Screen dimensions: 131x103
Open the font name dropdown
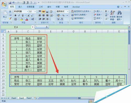click(x=28, y=12)
